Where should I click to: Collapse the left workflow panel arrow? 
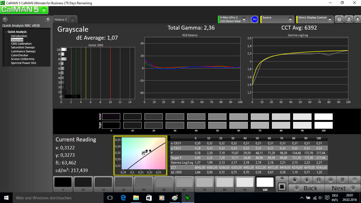pos(48,19)
